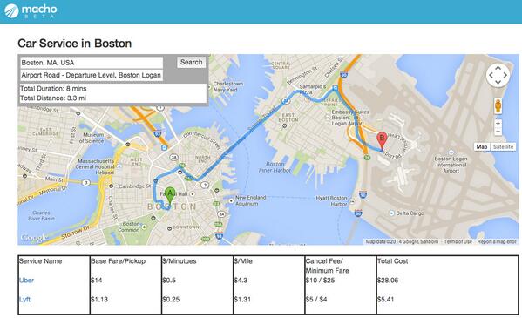Click the $/Mile column header
This screenshot has width=522, height=318.
pos(242,261)
